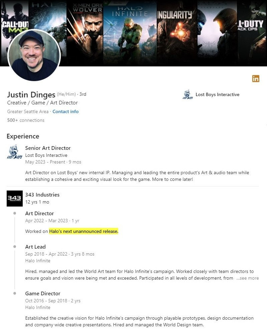Select the Game Director role title
The width and height of the screenshot is (267, 335).
click(x=43, y=293)
